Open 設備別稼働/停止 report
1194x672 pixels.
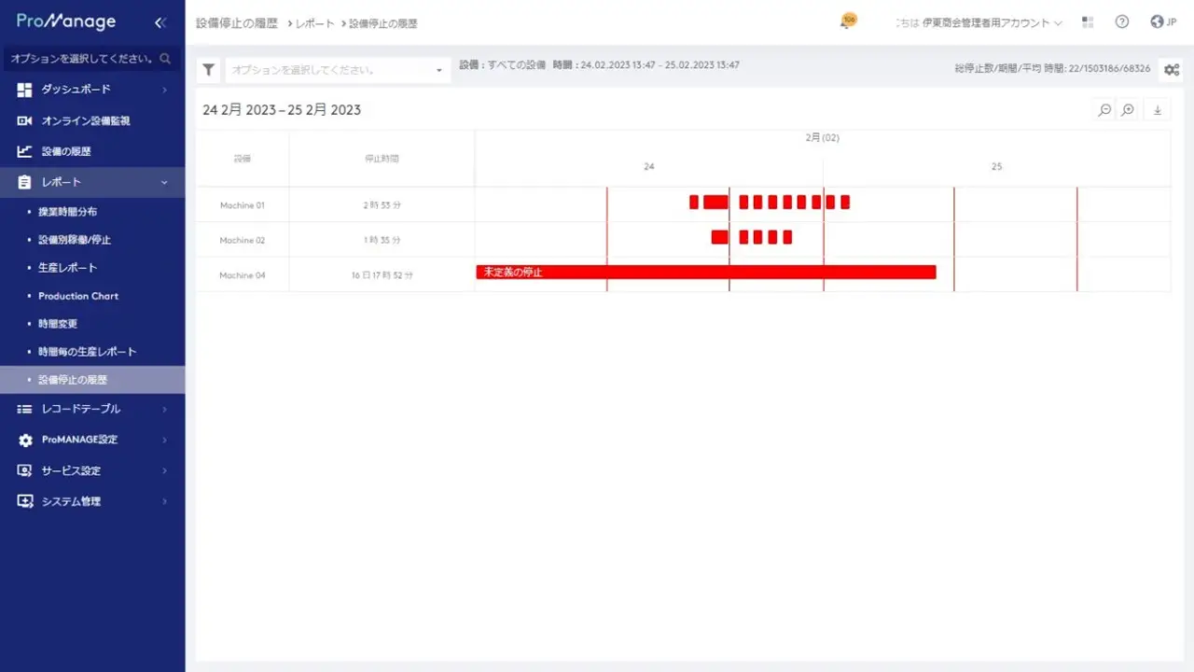tap(75, 240)
